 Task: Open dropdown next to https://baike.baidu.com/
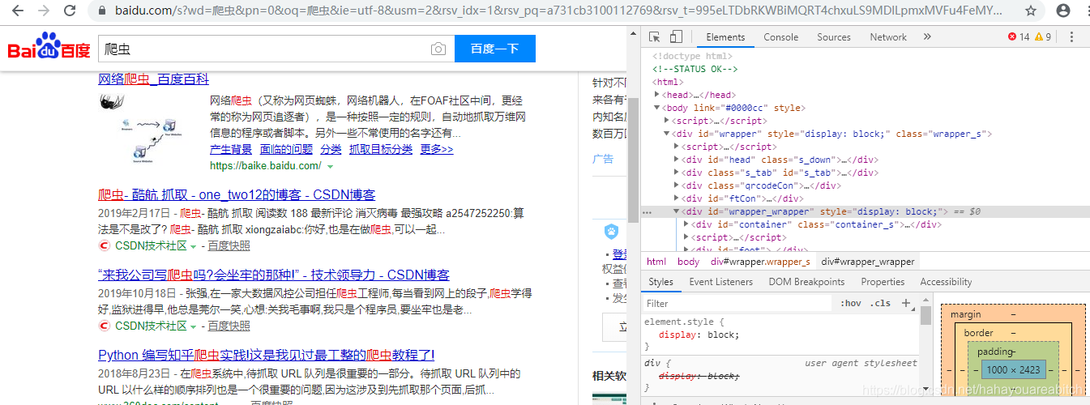point(330,166)
